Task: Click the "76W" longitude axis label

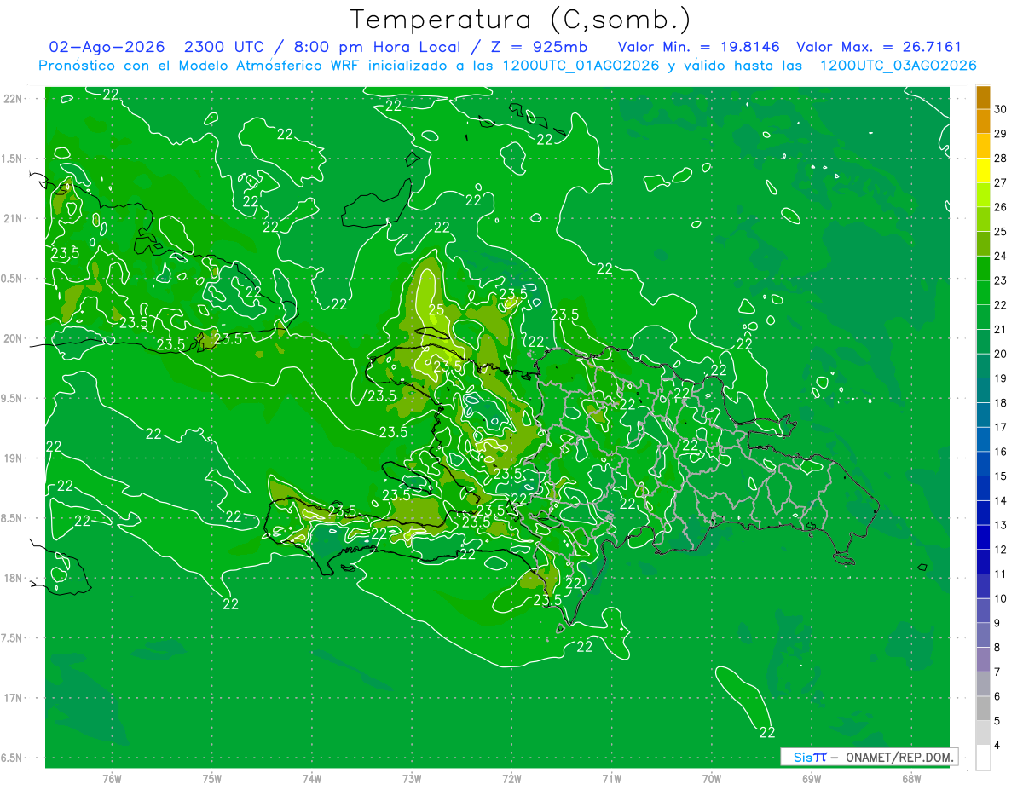Action: tap(112, 779)
